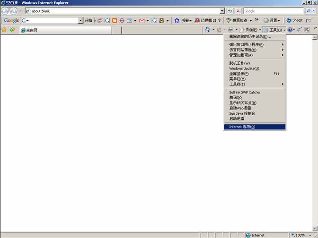Click the SnagIt toolbar button
The image size is (318, 238).
(295, 20)
